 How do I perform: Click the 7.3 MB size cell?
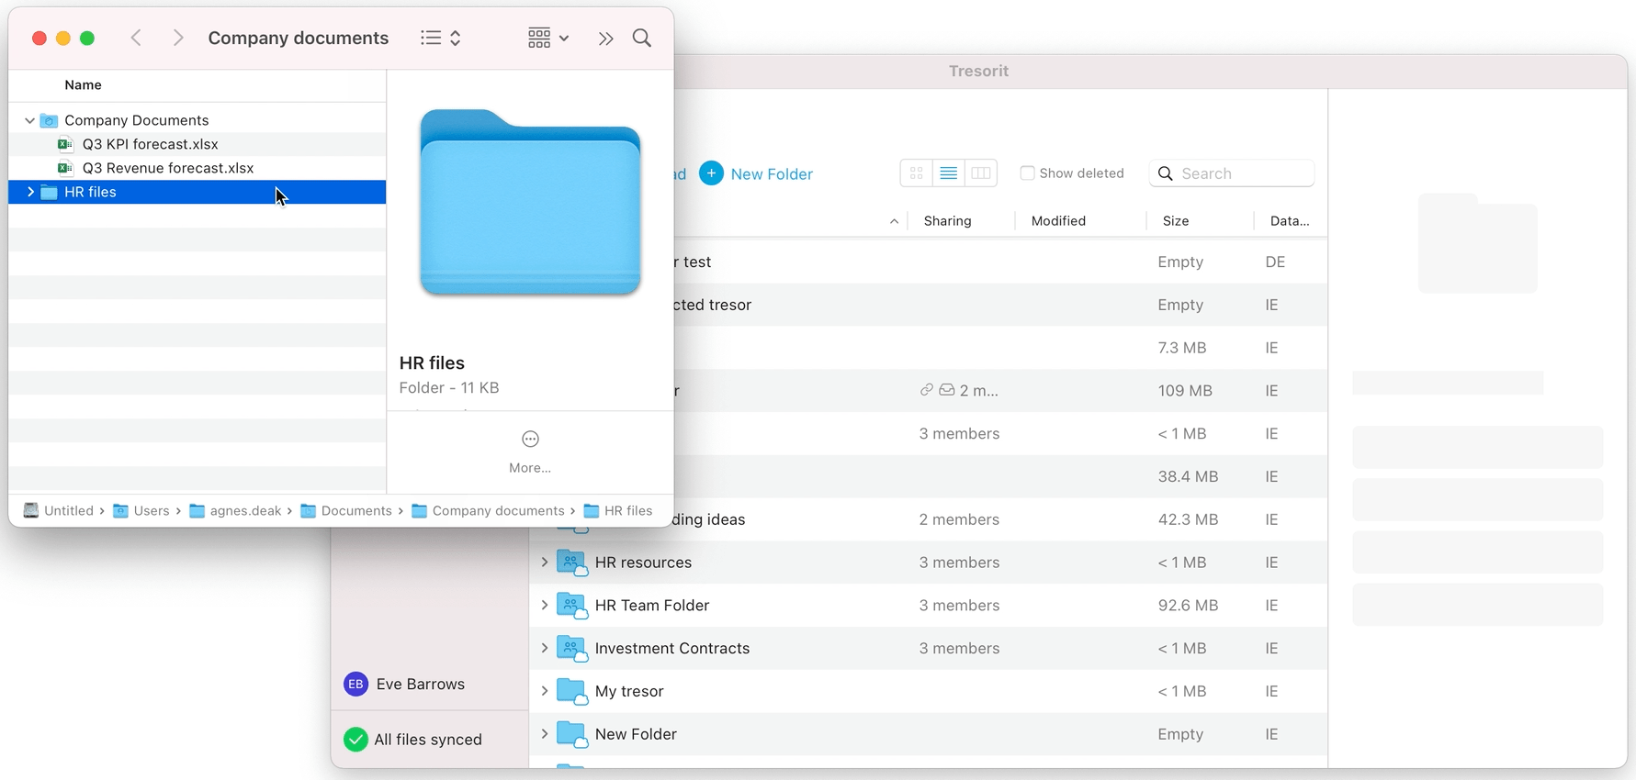coord(1182,348)
